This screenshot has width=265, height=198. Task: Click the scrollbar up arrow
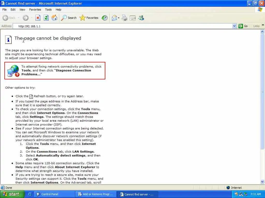[x=262, y=31]
